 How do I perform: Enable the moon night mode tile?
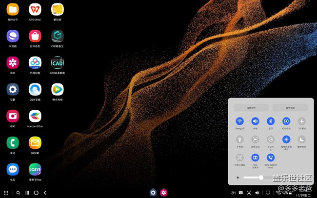(x=302, y=139)
